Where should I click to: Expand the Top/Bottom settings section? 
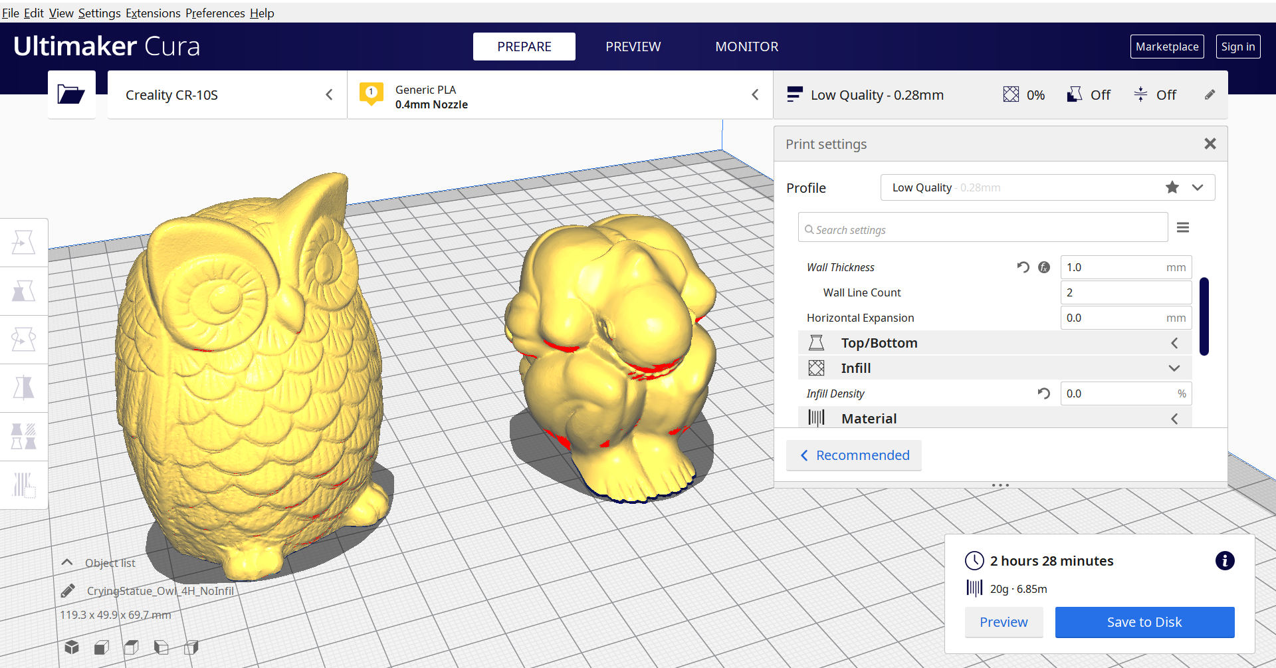(x=995, y=343)
